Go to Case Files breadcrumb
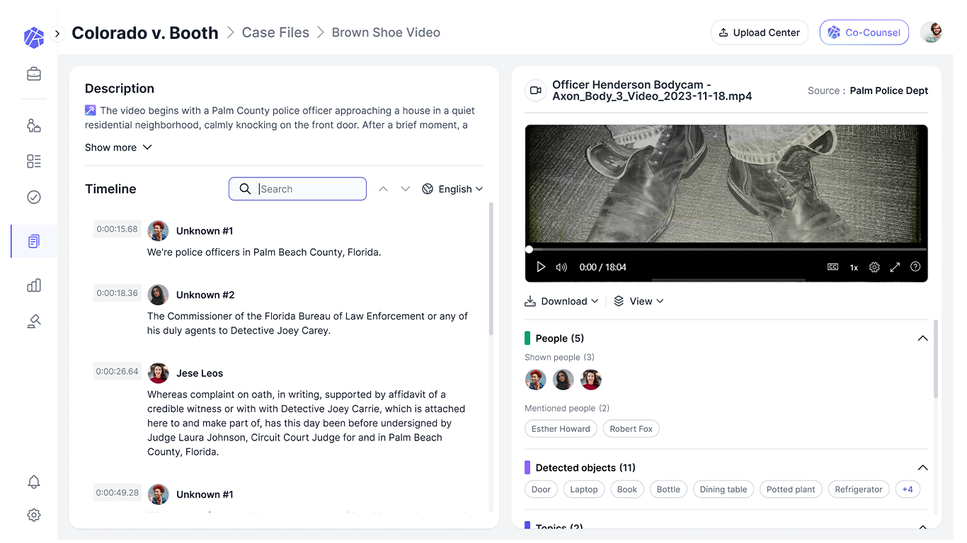967x543 pixels. 275,33
